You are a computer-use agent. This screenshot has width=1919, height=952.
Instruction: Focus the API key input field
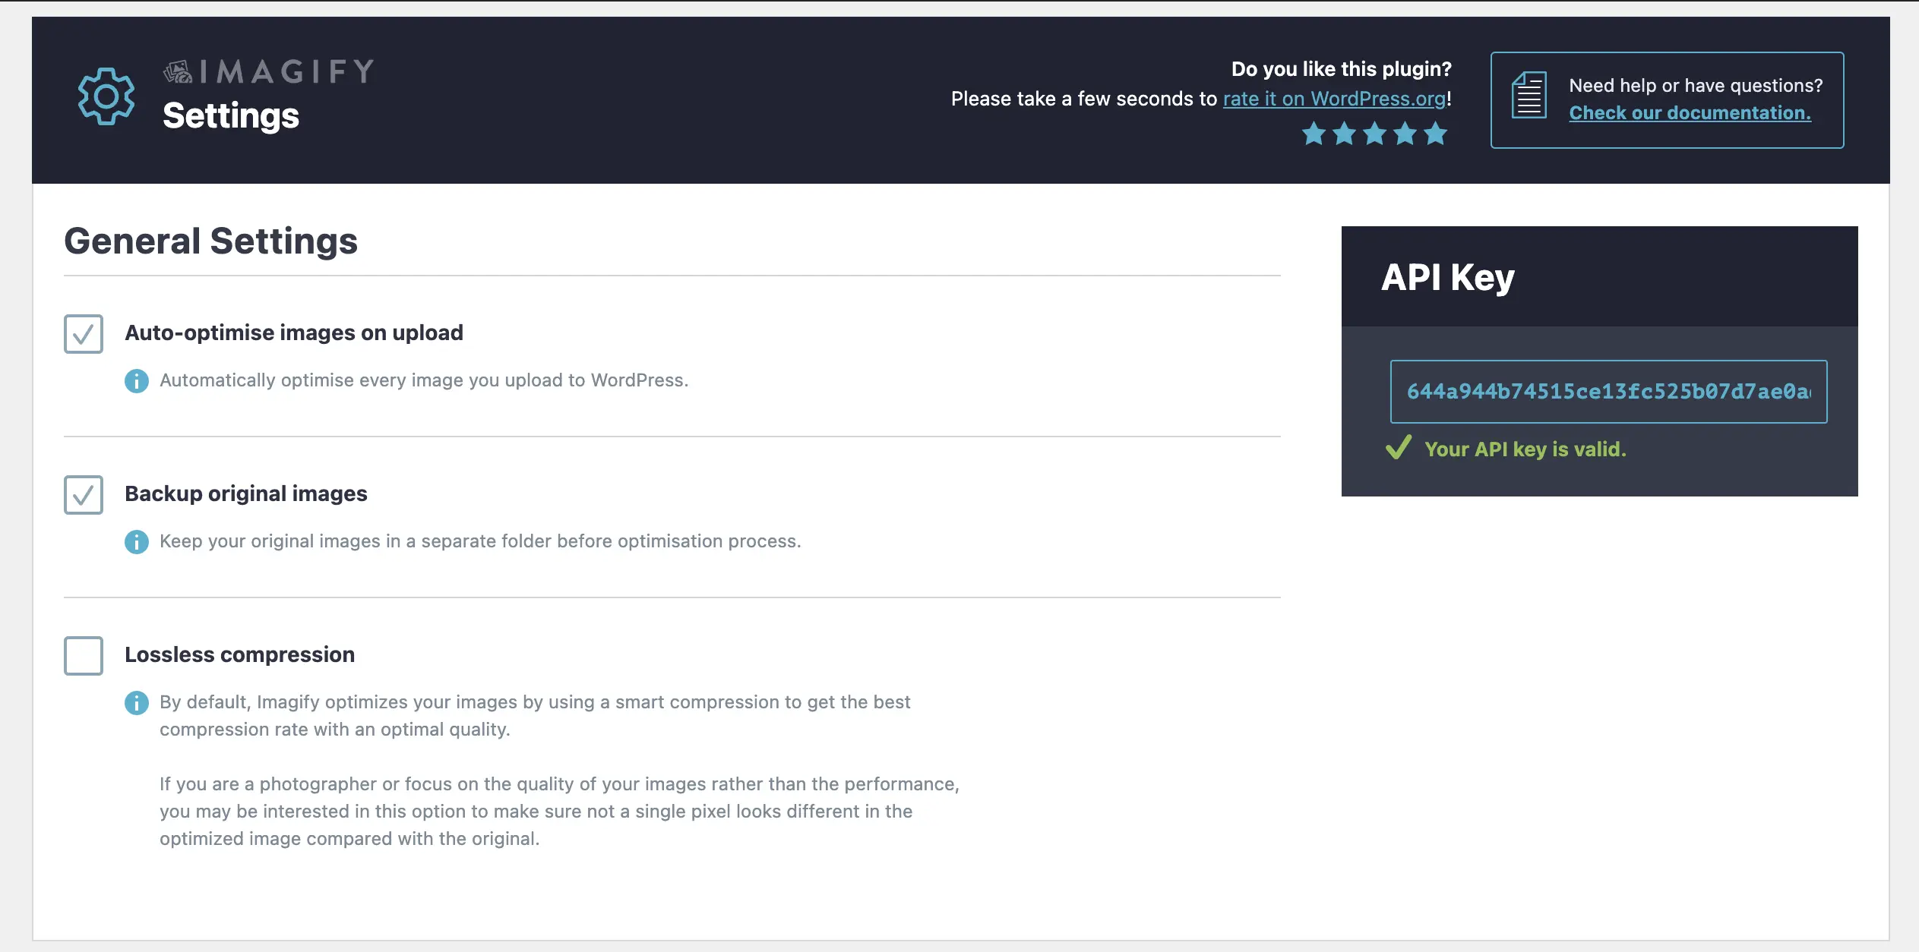tap(1608, 392)
